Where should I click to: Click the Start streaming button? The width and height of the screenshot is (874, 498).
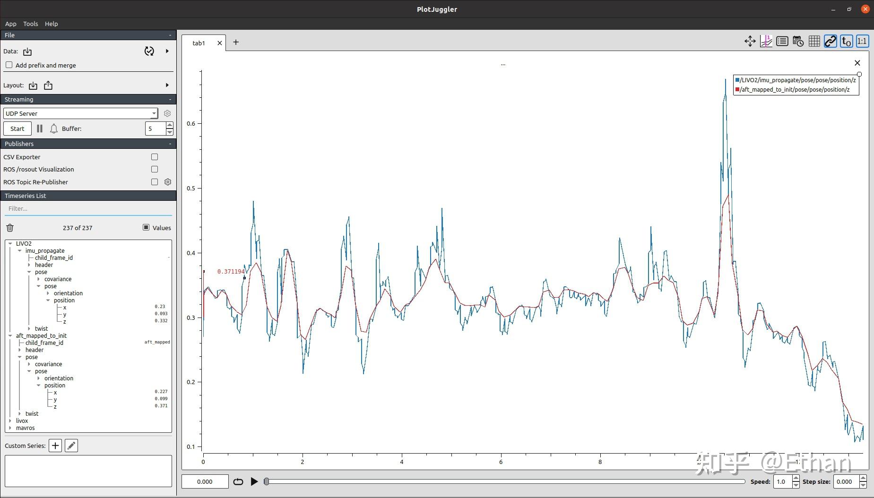click(17, 129)
